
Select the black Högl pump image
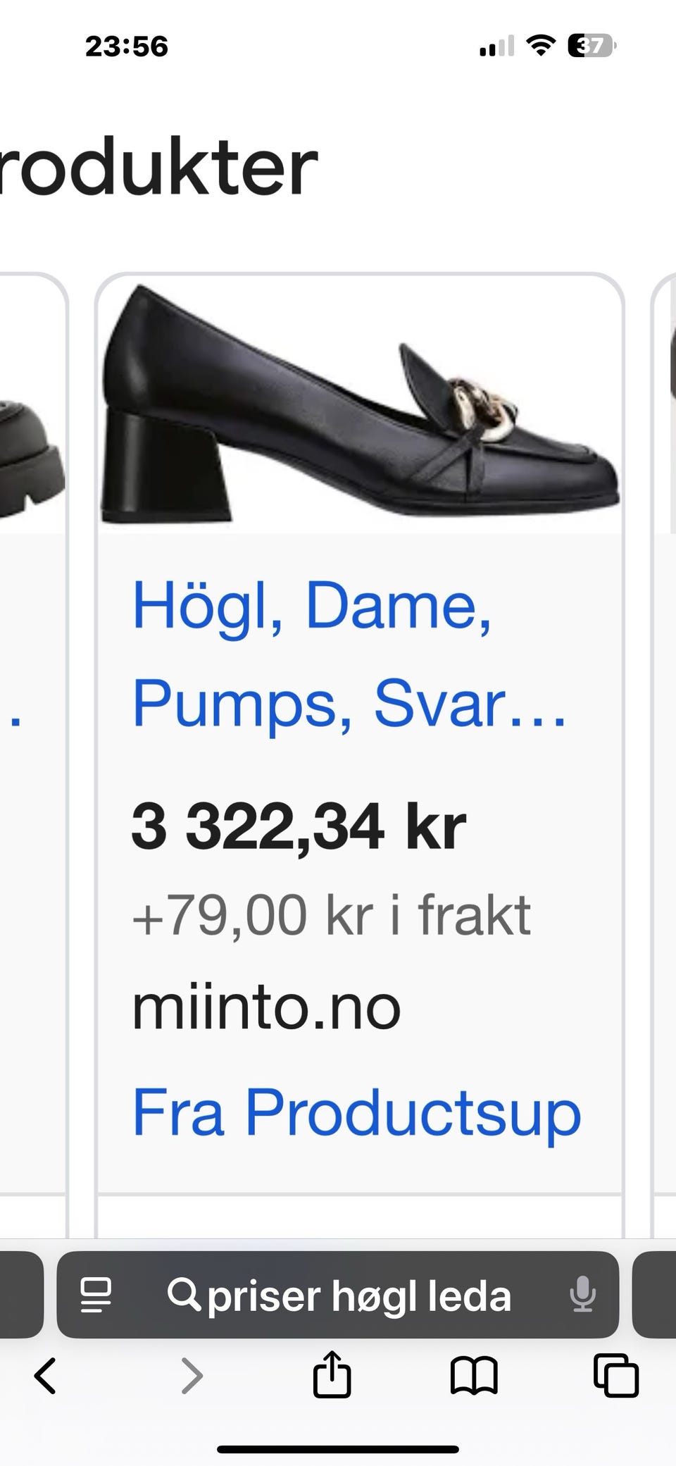pos(360,404)
